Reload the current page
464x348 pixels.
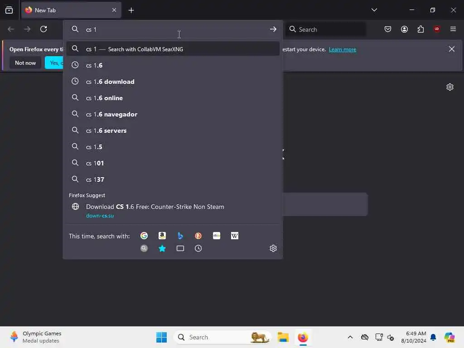pos(43,29)
